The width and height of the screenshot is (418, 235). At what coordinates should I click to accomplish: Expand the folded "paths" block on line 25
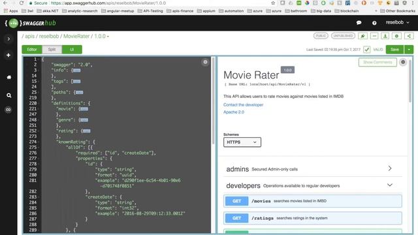[80, 93]
